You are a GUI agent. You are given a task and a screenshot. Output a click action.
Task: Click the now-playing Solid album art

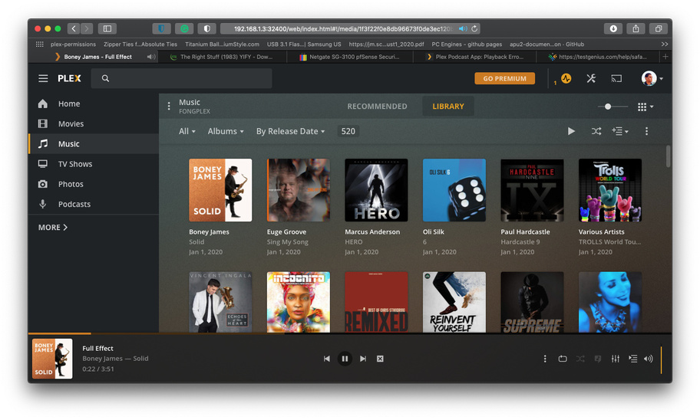(x=52, y=359)
